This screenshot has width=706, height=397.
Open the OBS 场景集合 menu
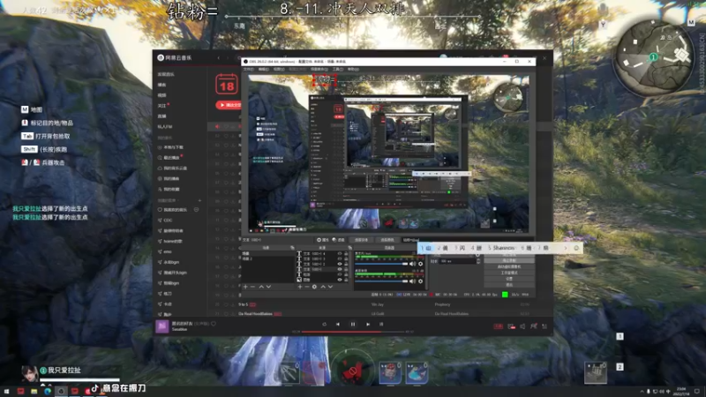[x=319, y=70]
